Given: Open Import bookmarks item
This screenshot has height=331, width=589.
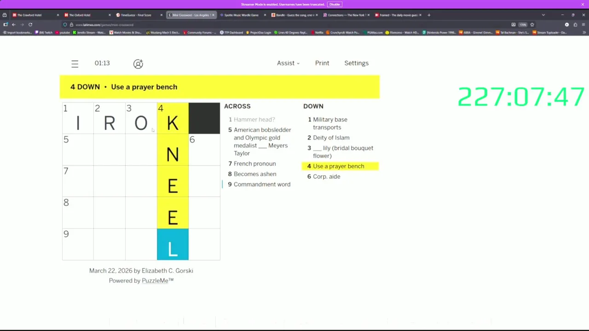Looking at the screenshot, I should pos(17,33).
